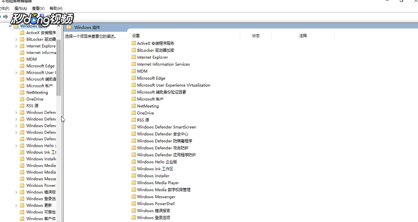
Task: Click the 状态 column header
Action: point(256,36)
